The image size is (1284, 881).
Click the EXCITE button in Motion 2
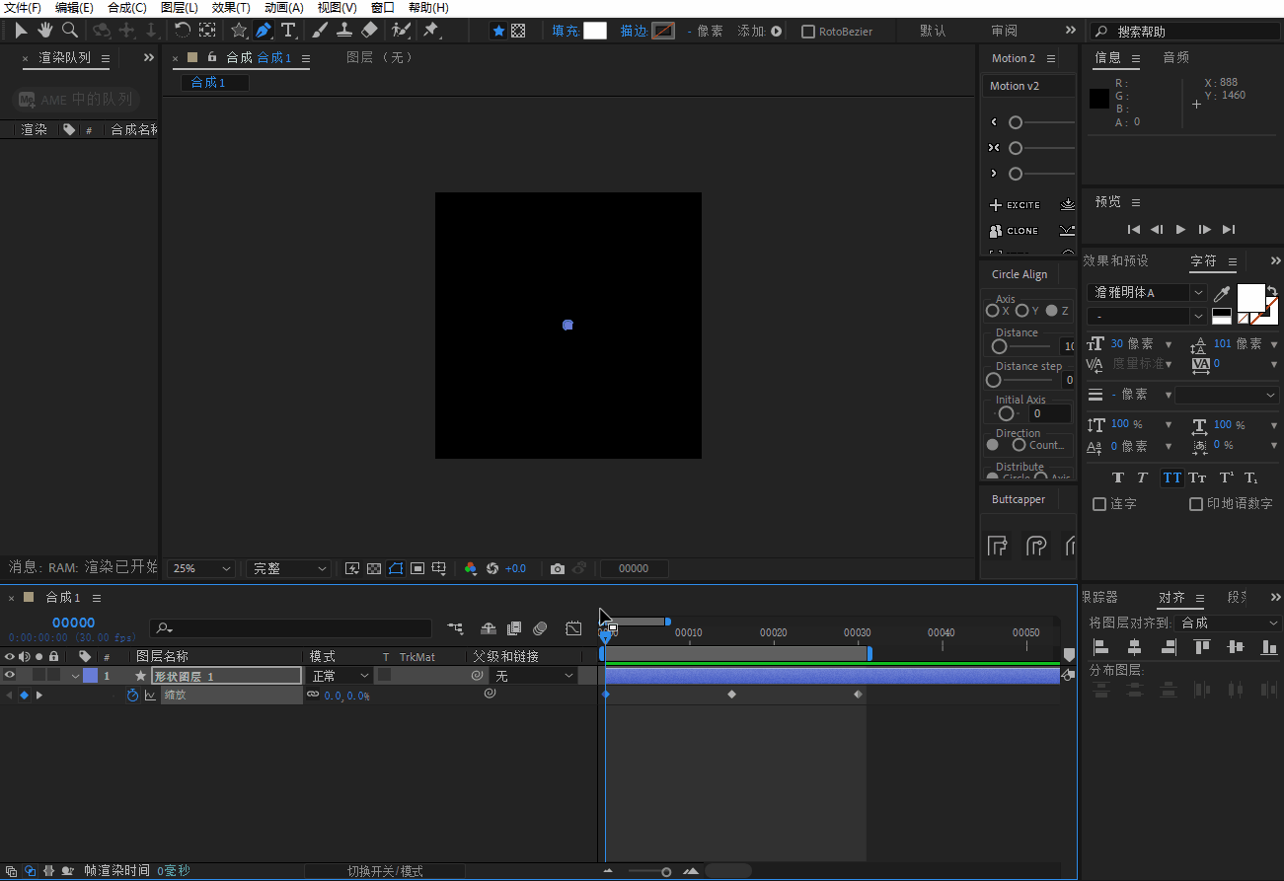click(x=1015, y=205)
